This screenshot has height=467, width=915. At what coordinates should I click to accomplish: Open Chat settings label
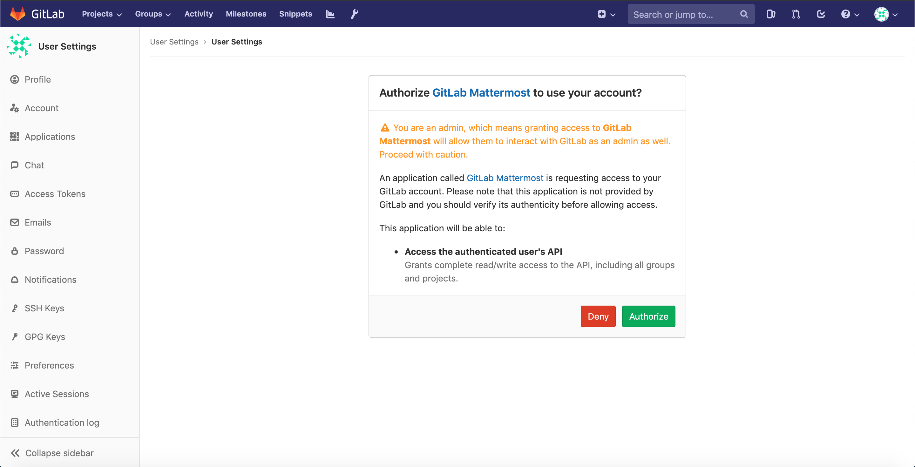[x=34, y=165]
